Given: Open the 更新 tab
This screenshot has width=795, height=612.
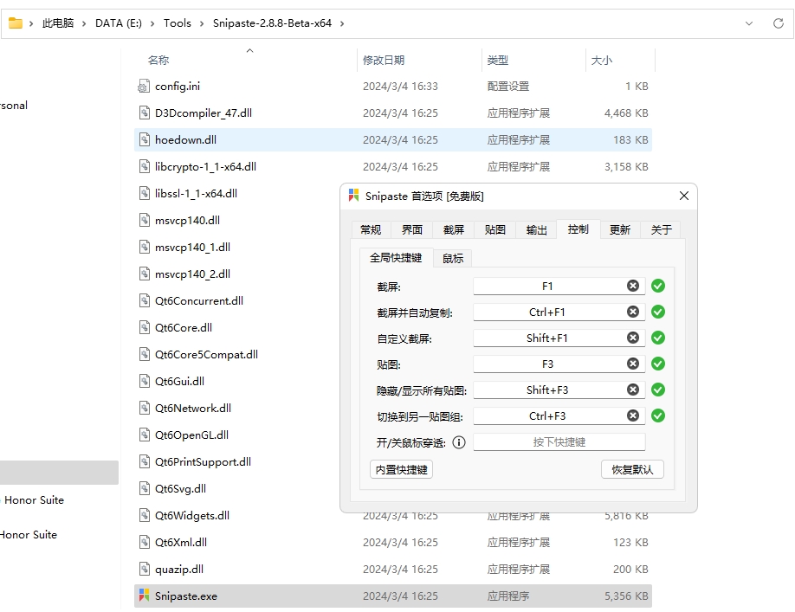Looking at the screenshot, I should [x=619, y=229].
